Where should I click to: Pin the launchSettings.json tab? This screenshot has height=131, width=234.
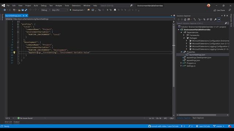[23, 16]
